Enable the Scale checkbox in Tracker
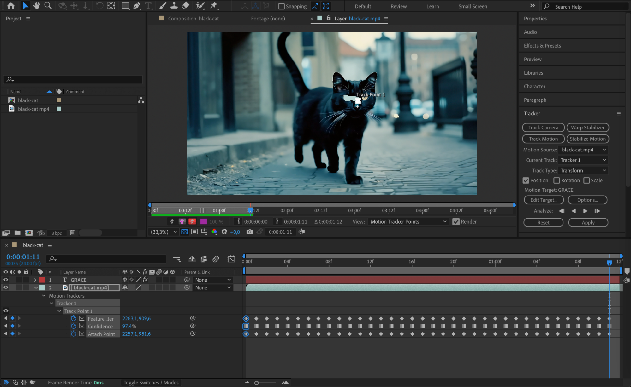Image resolution: width=631 pixels, height=387 pixels. point(586,180)
